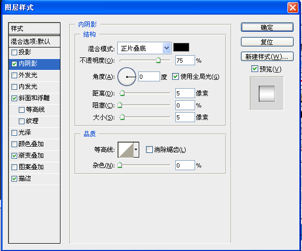The height and width of the screenshot is (251, 302).
Task: Enable the 等高线 sub-option checkbox
Action: 21,110
